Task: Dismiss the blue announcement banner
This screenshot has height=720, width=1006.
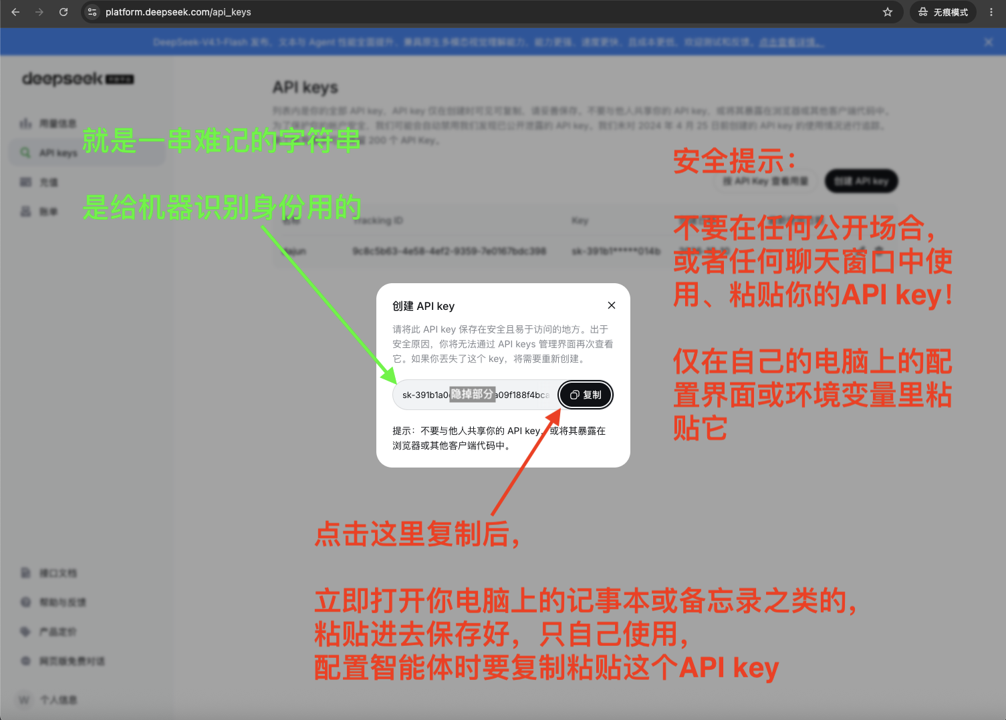Action: point(989,42)
